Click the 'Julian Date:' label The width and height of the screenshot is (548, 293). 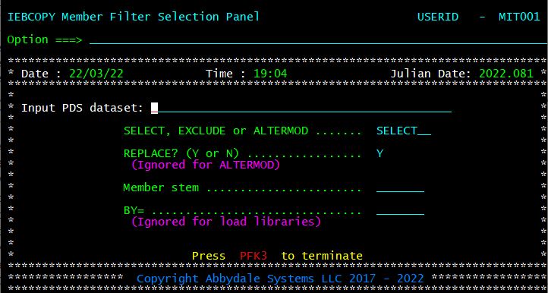coord(431,74)
